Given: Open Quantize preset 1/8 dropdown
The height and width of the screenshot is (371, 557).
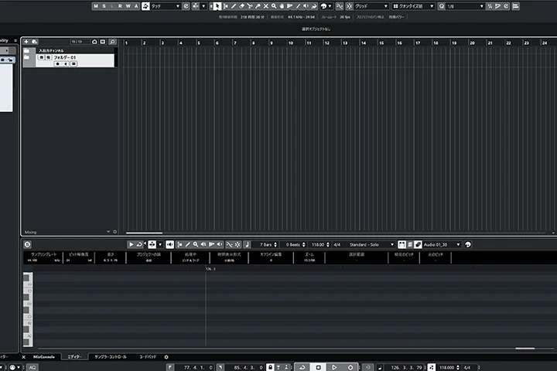Looking at the screenshot, I should coord(465,6).
